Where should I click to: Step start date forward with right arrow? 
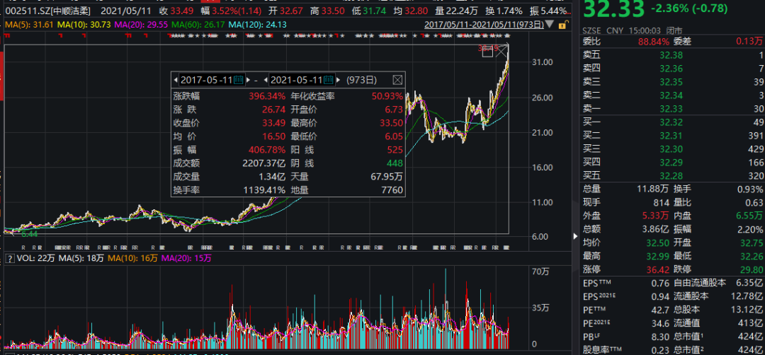click(x=246, y=80)
